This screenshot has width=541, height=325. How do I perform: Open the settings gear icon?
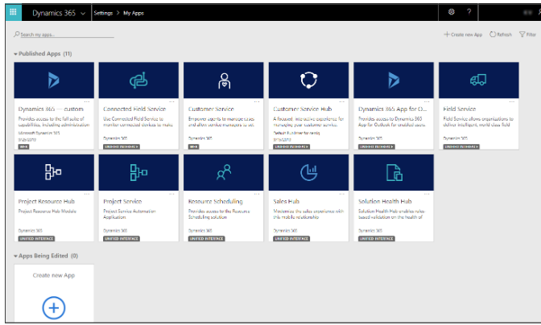tap(452, 12)
